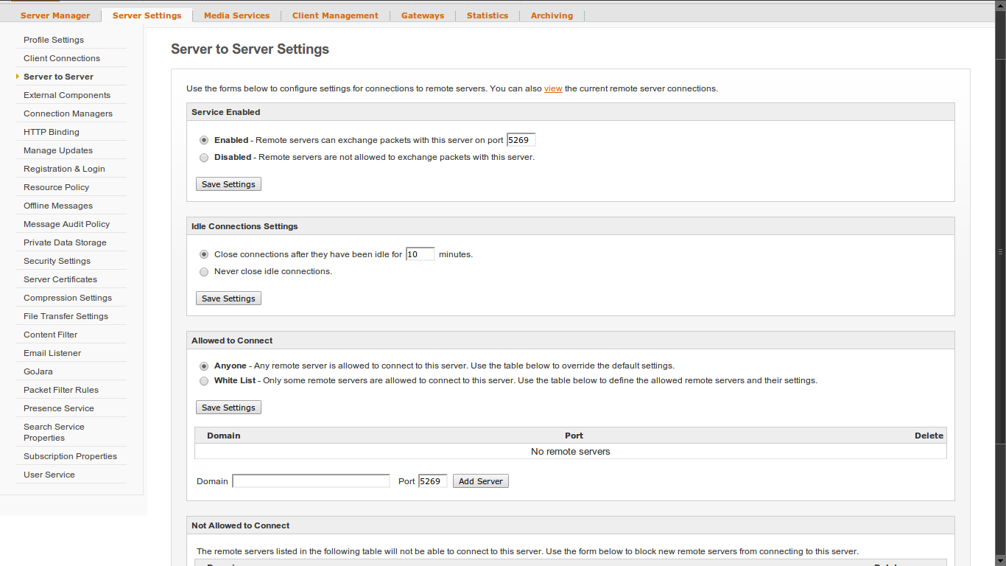Choose Anyone allowed to connect option
The width and height of the screenshot is (1006, 566).
[204, 366]
